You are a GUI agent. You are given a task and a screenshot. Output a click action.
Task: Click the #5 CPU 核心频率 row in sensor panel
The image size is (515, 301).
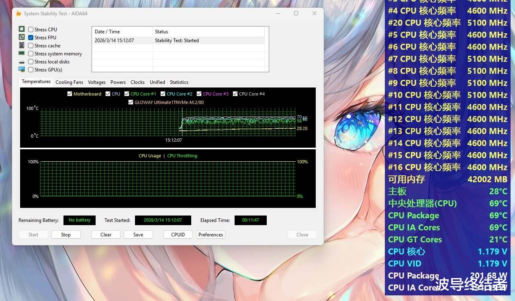click(x=448, y=35)
